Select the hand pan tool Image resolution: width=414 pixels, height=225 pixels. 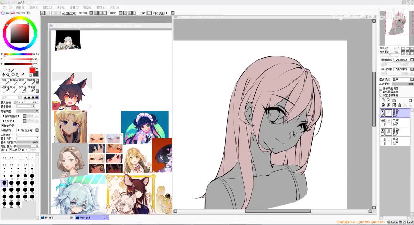coord(17,75)
